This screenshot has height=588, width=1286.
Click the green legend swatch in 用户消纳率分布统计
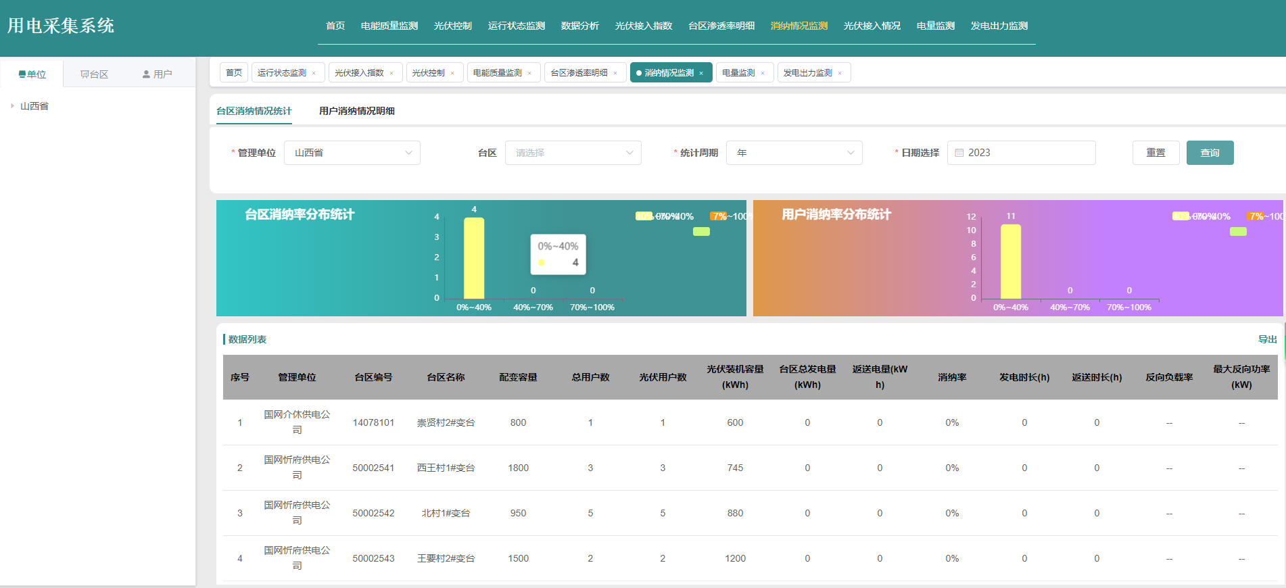click(1238, 232)
